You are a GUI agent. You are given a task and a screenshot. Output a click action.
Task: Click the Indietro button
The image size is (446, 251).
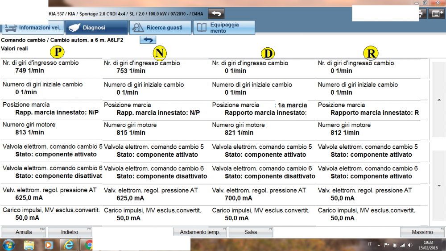coord(70,232)
